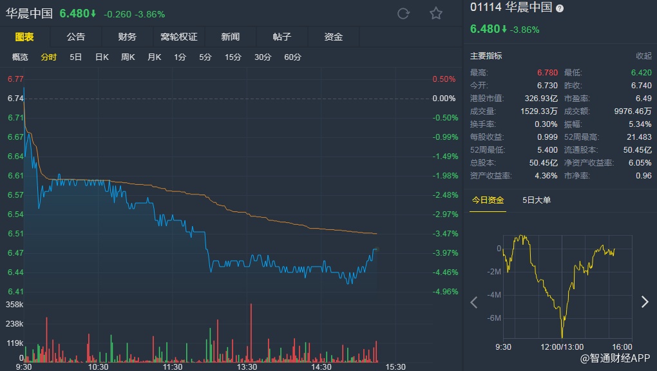The width and height of the screenshot is (657, 371).
Task: Click the 最高 value 6.780
Action: coord(547,73)
